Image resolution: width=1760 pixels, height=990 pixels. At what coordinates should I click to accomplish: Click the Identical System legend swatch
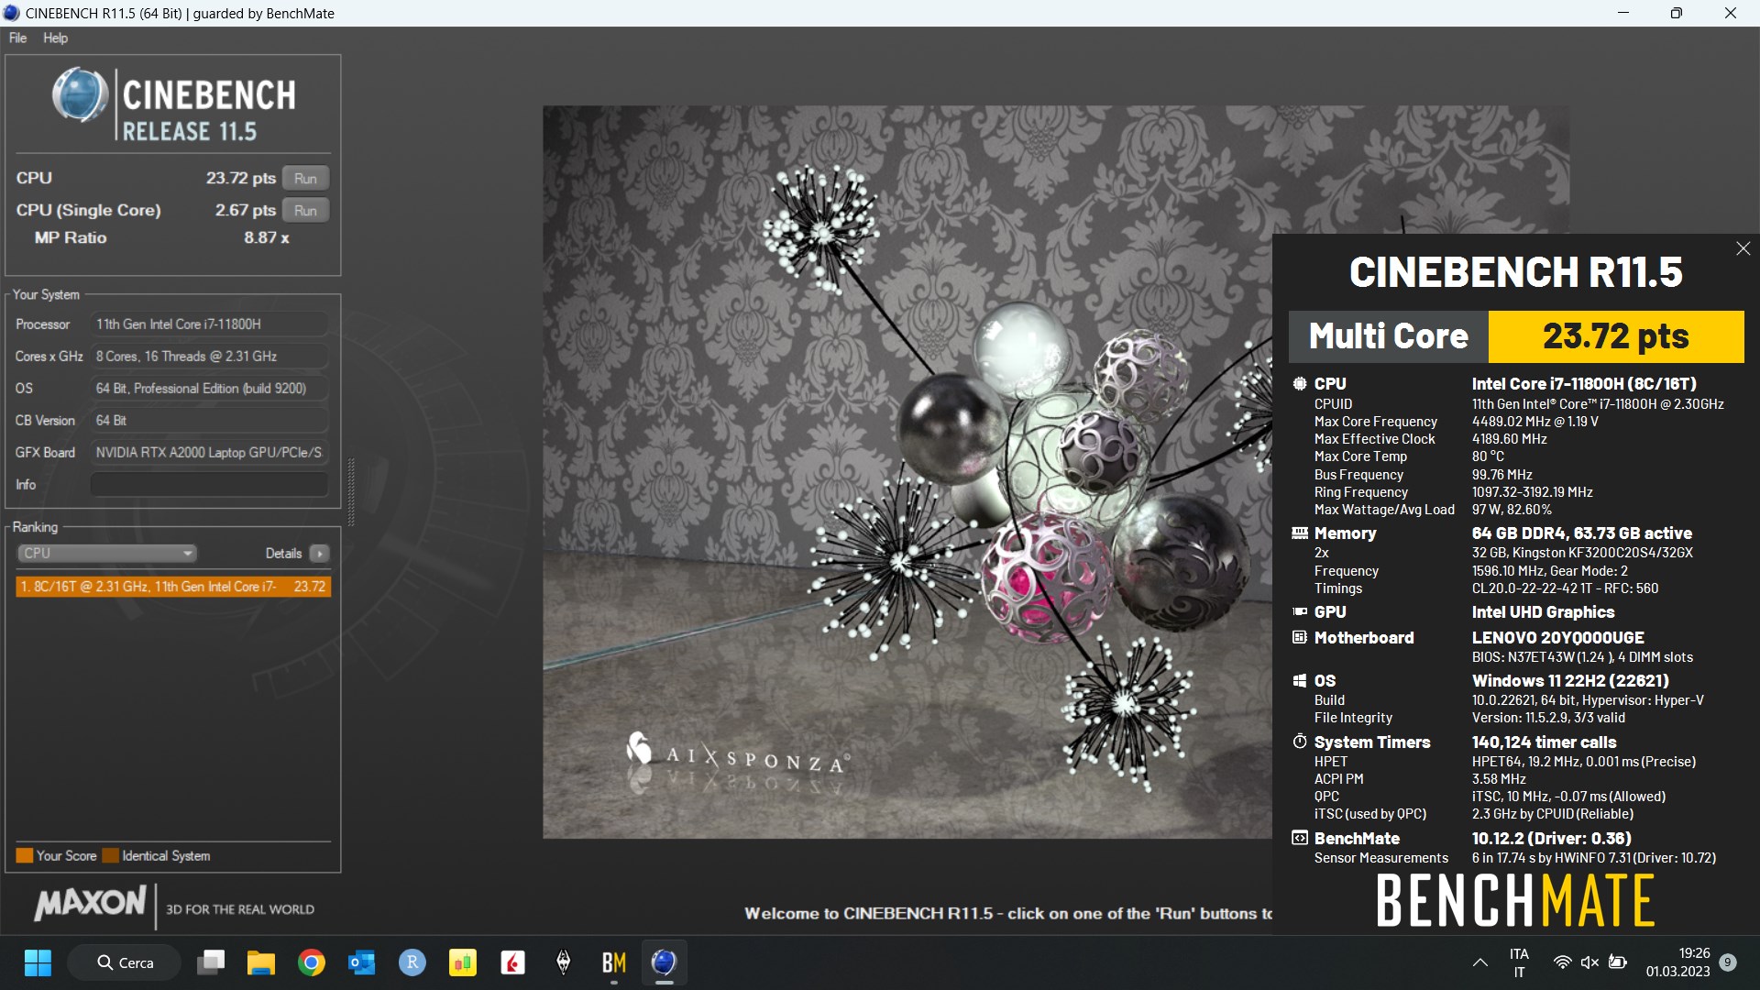tap(110, 855)
